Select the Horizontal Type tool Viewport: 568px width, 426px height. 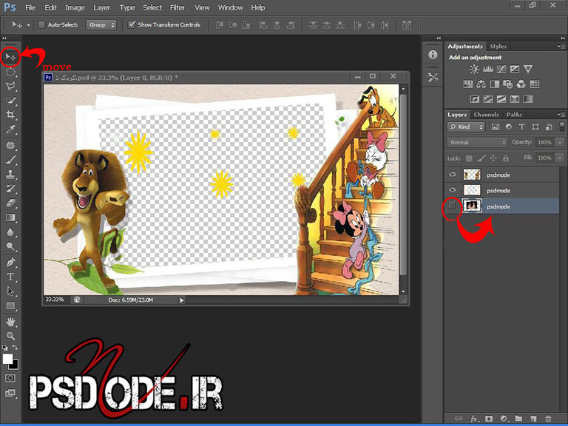pos(10,277)
